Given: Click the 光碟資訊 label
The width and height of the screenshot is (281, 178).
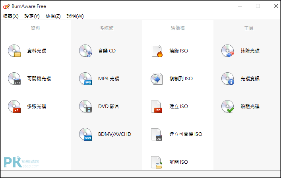Looking at the screenshot, I should [250, 79].
